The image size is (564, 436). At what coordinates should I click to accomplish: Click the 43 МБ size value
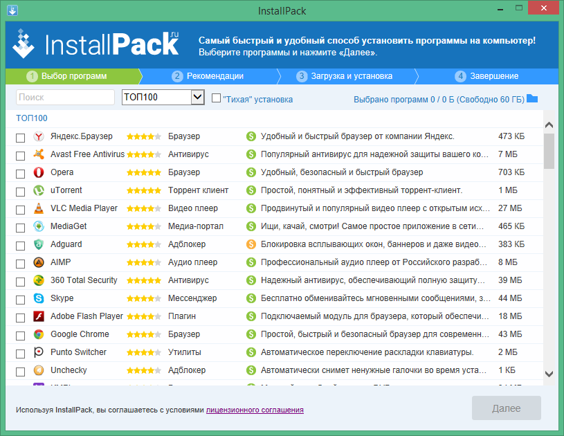510,334
